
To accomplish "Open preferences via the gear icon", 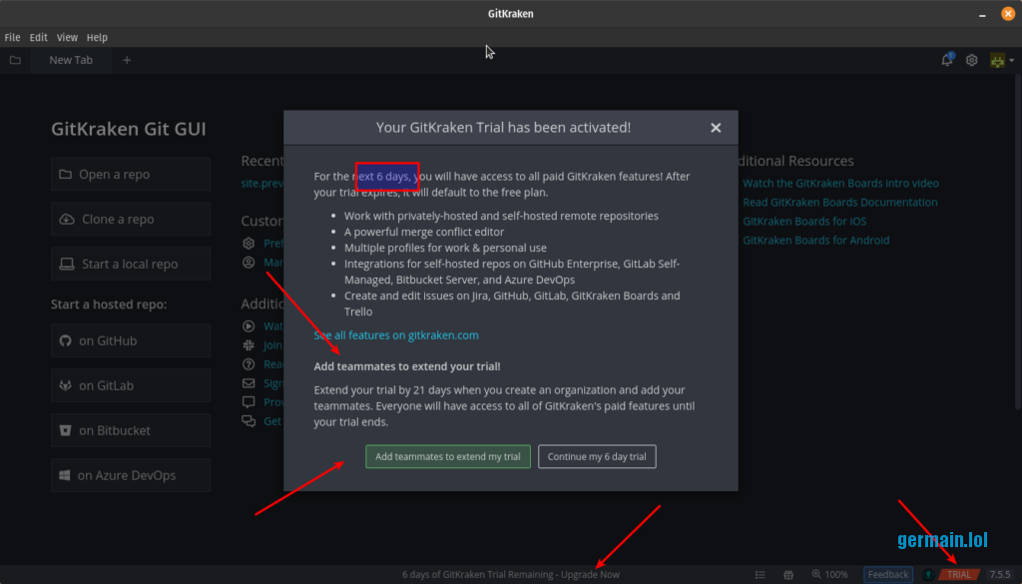I will tap(971, 60).
